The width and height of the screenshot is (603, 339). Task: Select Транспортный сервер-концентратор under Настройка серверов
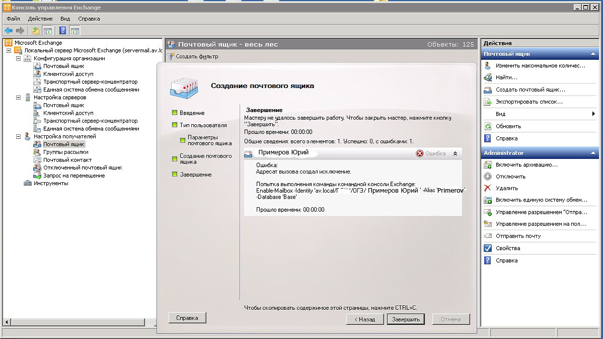[91, 121]
